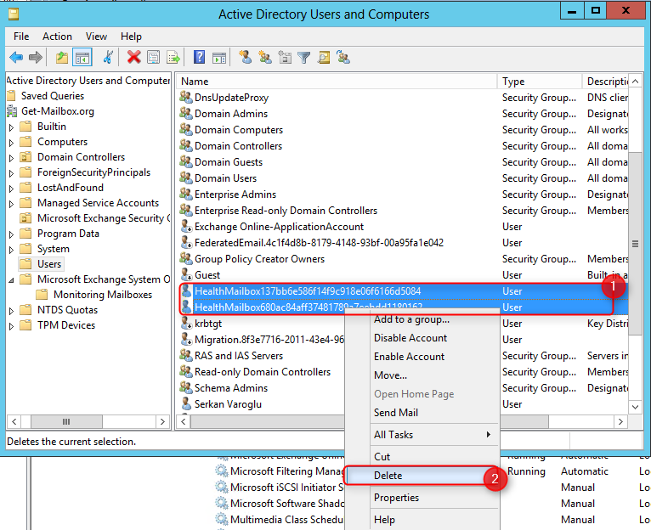The height and width of the screenshot is (530, 651).
Task: Create new organizational unit toolbar icon
Action: 285,57
